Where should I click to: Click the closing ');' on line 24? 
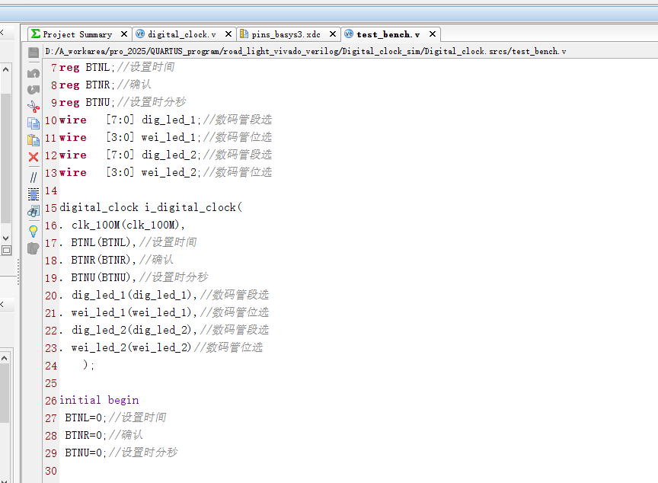pos(88,365)
